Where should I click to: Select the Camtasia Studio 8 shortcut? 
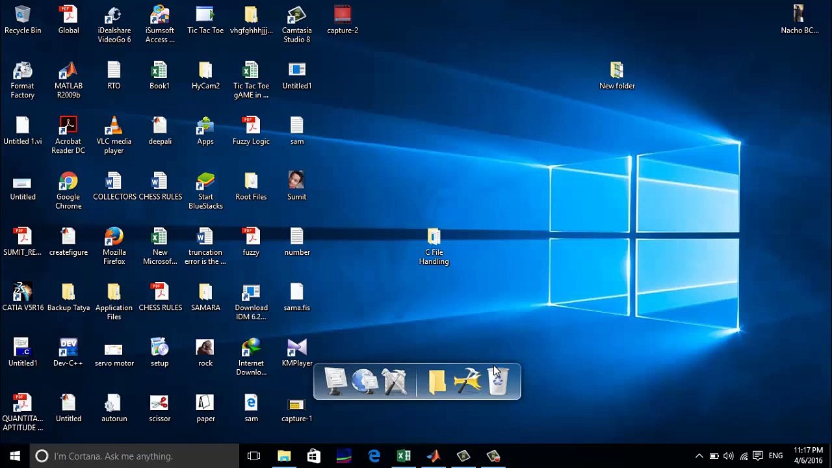296,24
